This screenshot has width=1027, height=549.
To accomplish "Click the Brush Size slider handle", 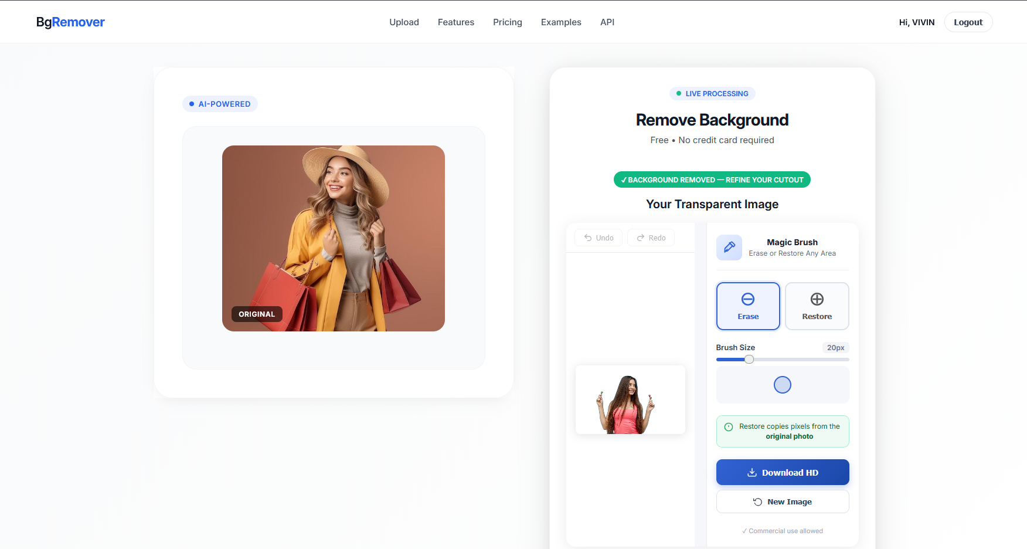I will [749, 360].
